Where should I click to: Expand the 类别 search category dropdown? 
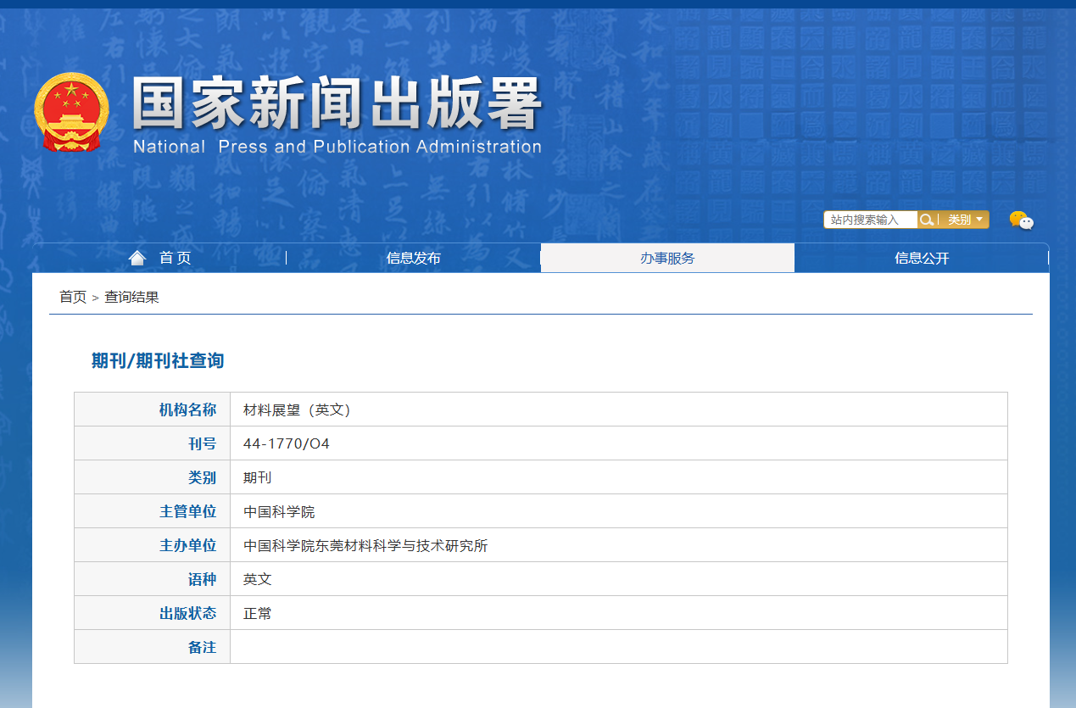click(x=965, y=220)
